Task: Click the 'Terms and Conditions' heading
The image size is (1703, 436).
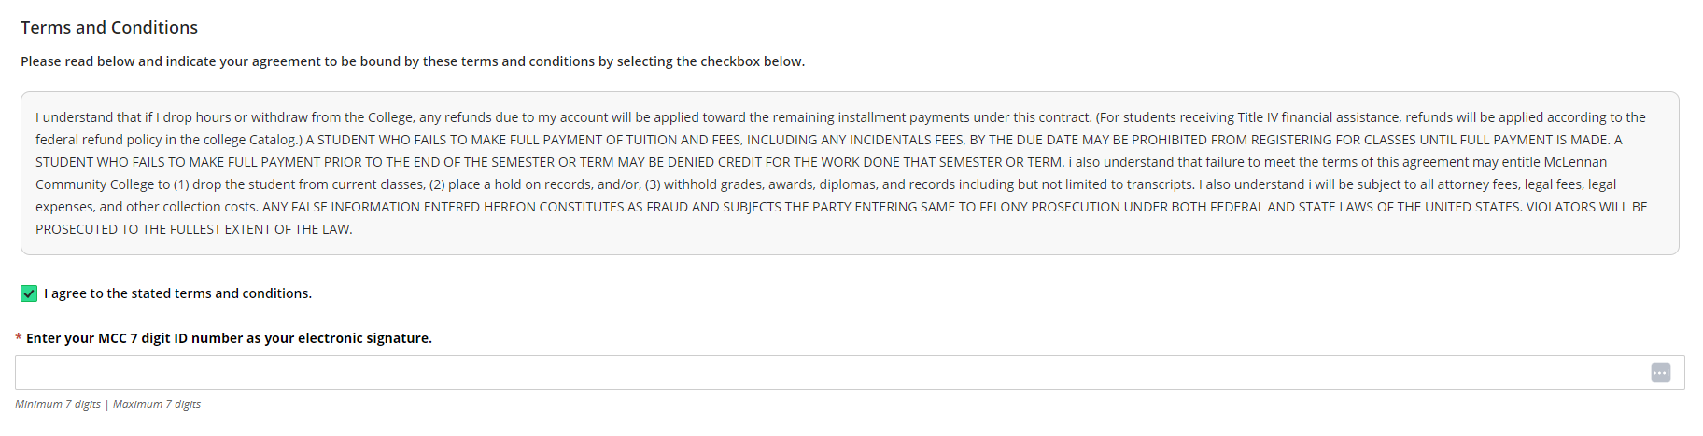Action: click(x=109, y=28)
